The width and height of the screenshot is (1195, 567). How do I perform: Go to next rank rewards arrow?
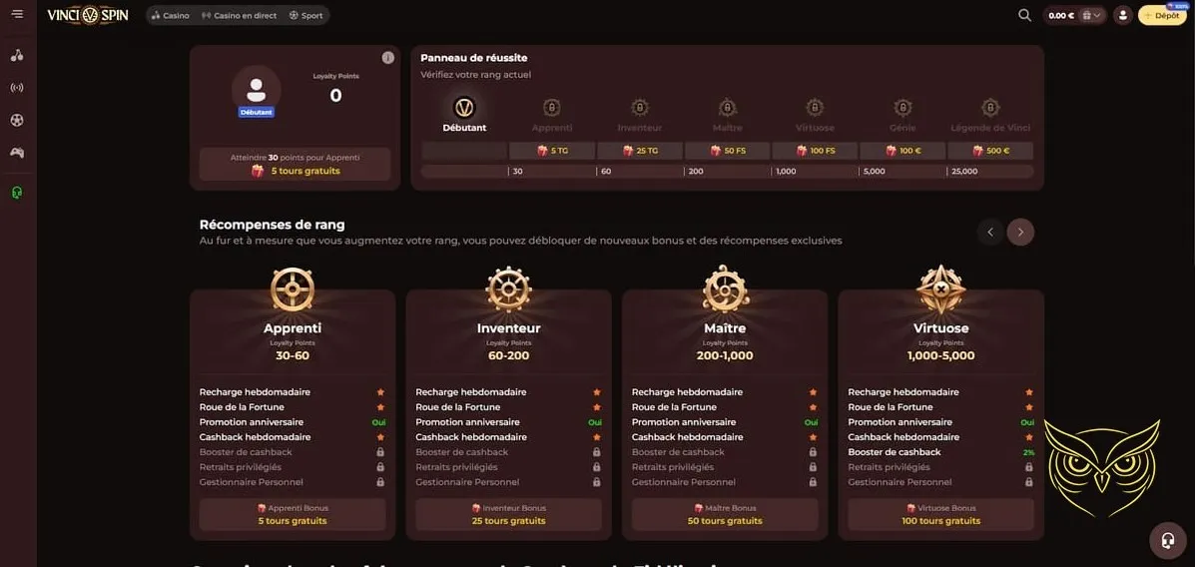click(x=1020, y=232)
